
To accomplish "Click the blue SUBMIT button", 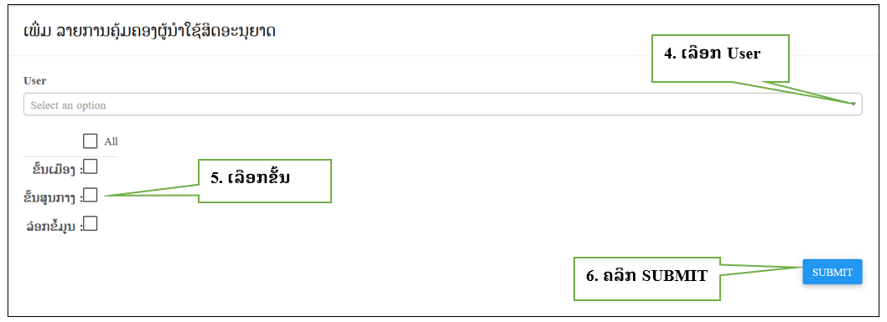I will point(833,272).
